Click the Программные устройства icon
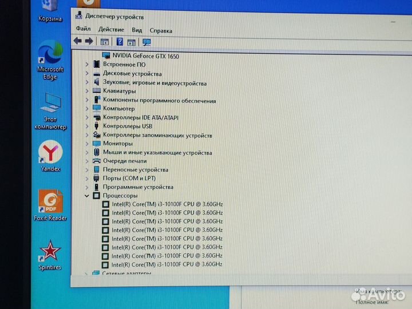 [97, 187]
